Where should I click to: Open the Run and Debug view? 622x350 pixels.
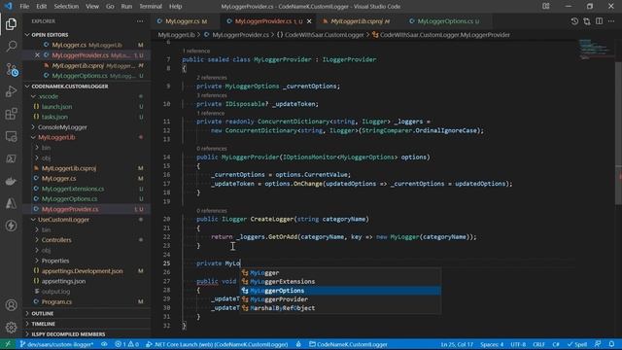[x=11, y=91]
